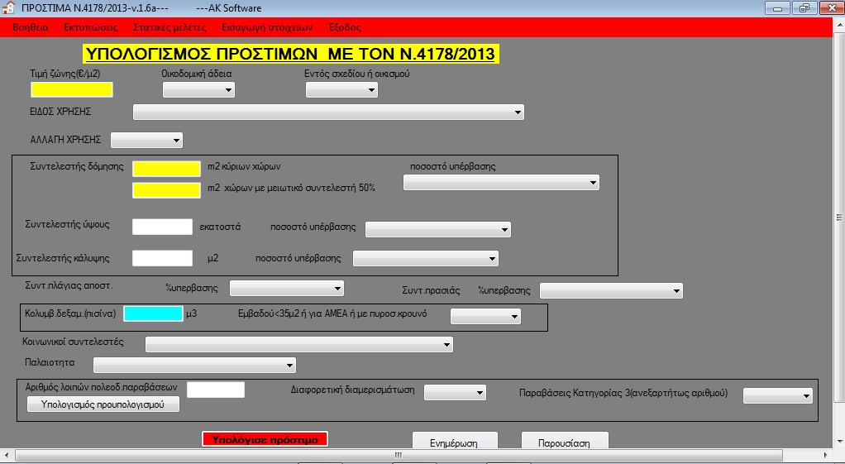Expand the Κοινωνικοί συντελεστές dropdown
845x464 pixels.
[299, 344]
